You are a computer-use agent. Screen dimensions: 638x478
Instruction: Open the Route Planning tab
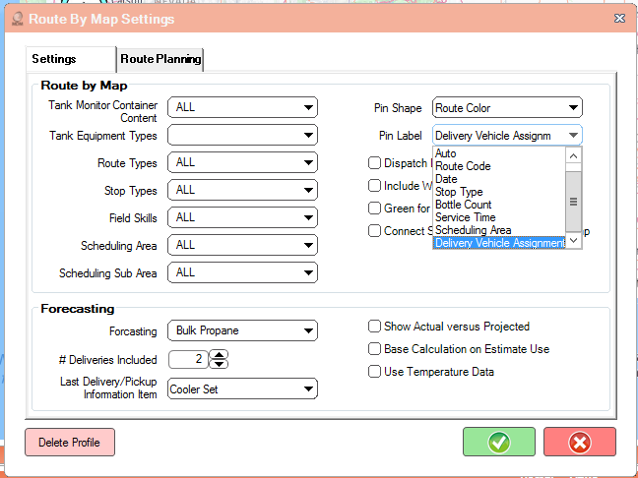(x=160, y=59)
